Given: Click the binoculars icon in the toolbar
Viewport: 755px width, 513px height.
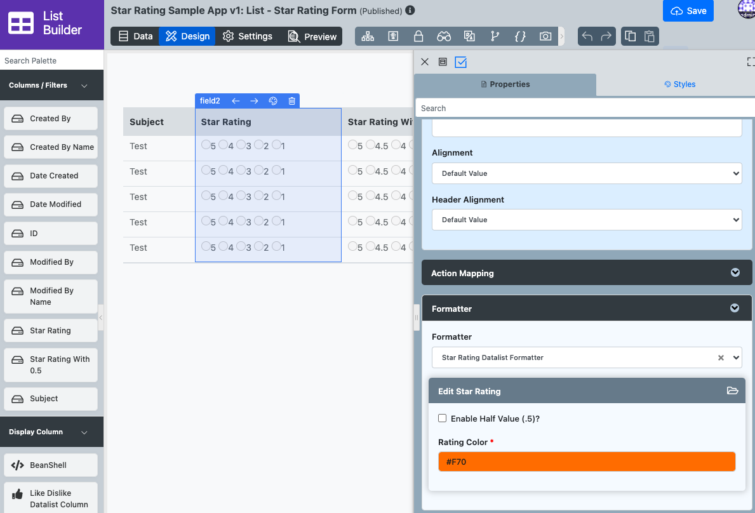Looking at the screenshot, I should (444, 36).
